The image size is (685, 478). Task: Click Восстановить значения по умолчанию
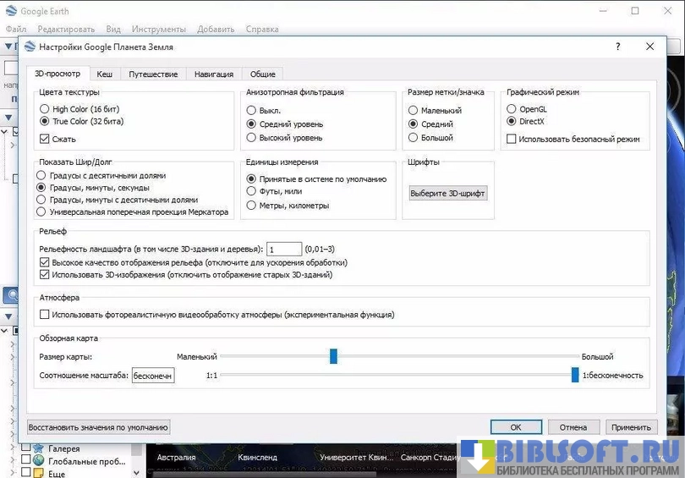tap(99, 427)
